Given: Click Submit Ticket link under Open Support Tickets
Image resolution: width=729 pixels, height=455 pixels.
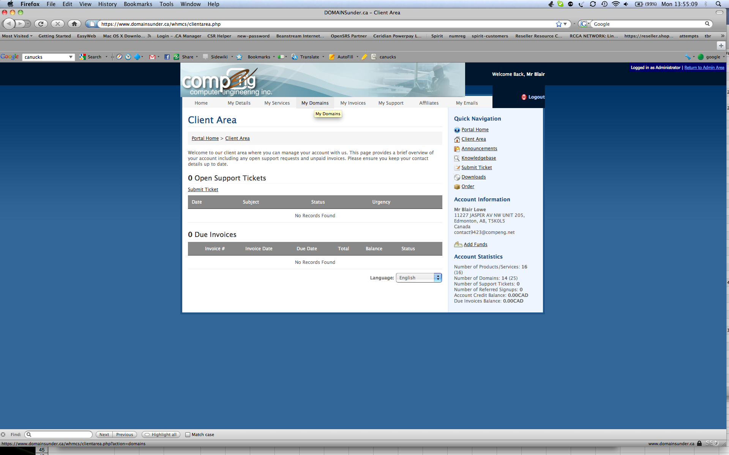Looking at the screenshot, I should pyautogui.click(x=203, y=189).
